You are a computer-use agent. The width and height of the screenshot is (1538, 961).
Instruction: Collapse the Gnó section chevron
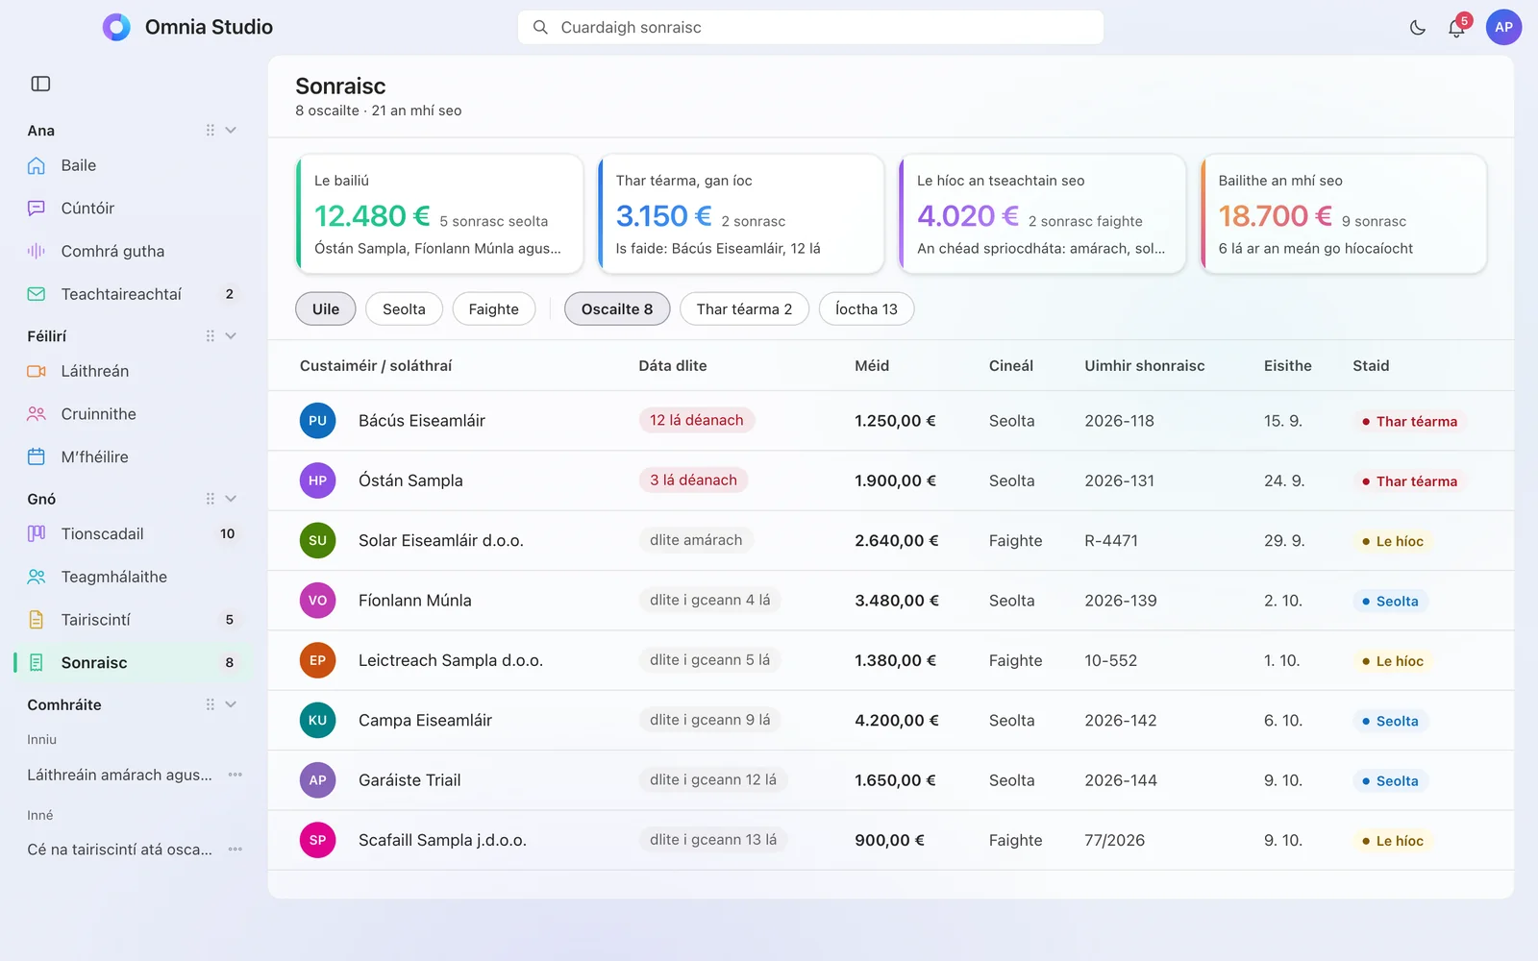[x=231, y=499]
